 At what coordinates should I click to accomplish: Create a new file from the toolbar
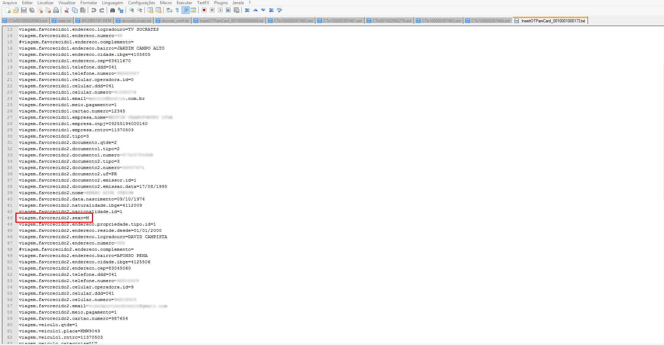tap(8, 10)
